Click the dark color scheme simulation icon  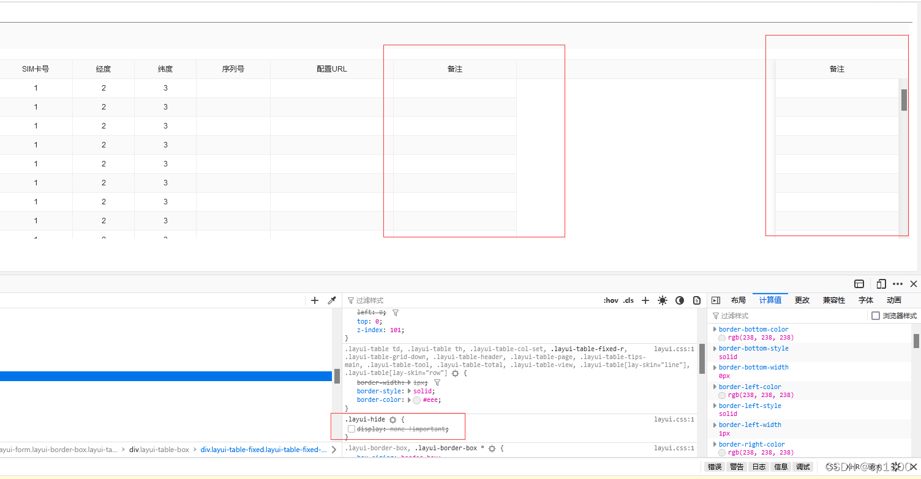pyautogui.click(x=679, y=300)
